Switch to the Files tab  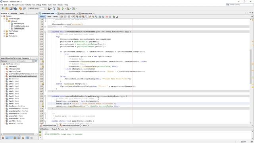point(22,14)
